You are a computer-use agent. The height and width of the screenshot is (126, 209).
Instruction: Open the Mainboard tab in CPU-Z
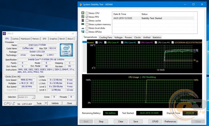pyautogui.click(x=25, y=39)
